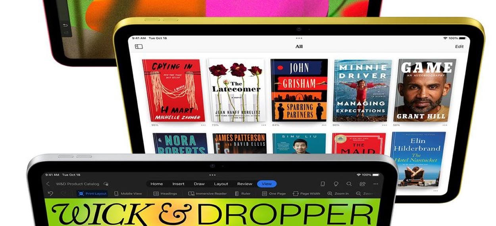The height and width of the screenshot is (226, 496).
Task: Open the Tell Me lightbulb icon
Action: click(336, 184)
